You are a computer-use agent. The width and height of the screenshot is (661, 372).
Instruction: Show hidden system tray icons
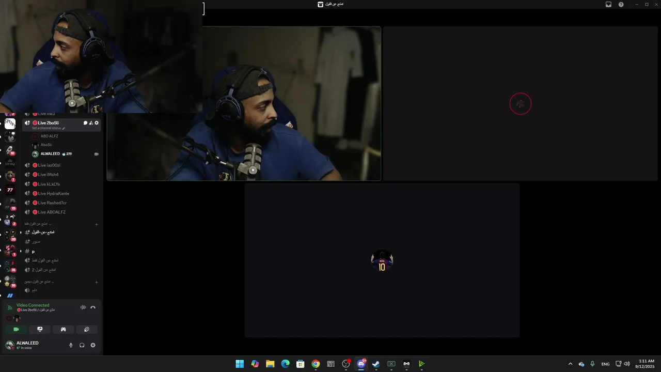click(570, 364)
